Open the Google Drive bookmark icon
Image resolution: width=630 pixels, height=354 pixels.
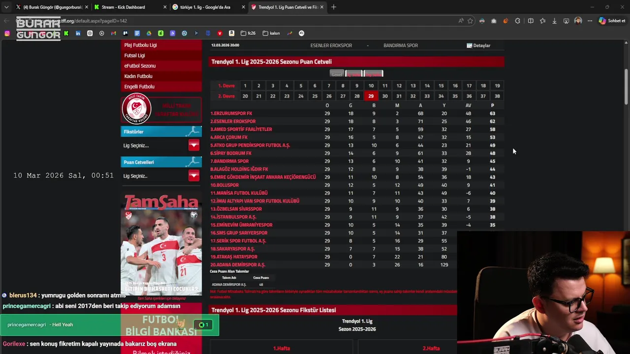[x=149, y=33]
